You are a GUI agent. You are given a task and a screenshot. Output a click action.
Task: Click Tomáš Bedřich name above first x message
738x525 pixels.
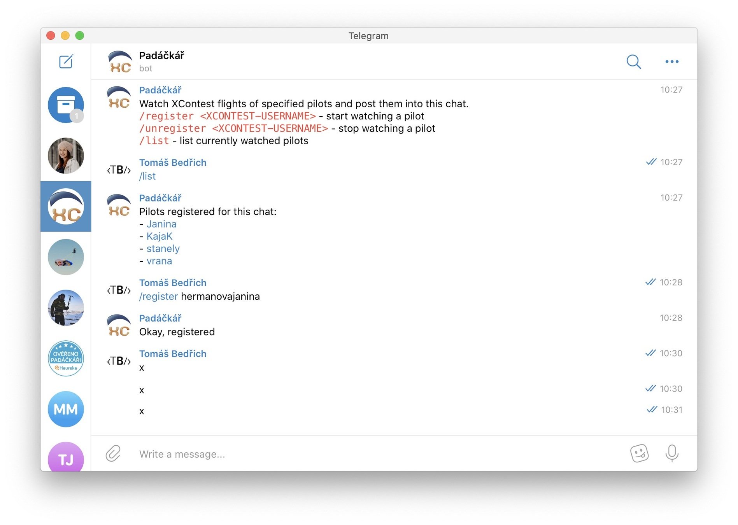(x=173, y=354)
